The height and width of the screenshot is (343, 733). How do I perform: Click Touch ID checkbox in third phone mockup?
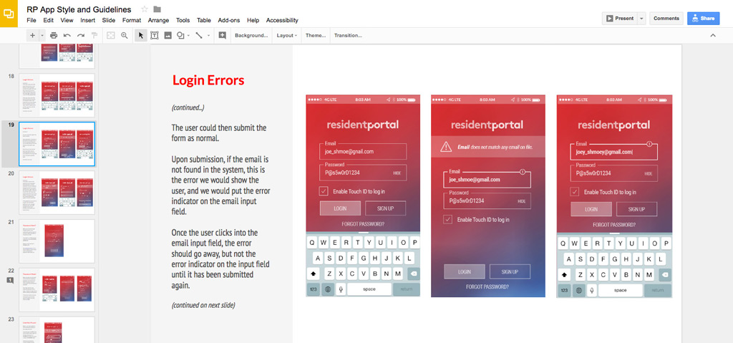click(x=575, y=192)
